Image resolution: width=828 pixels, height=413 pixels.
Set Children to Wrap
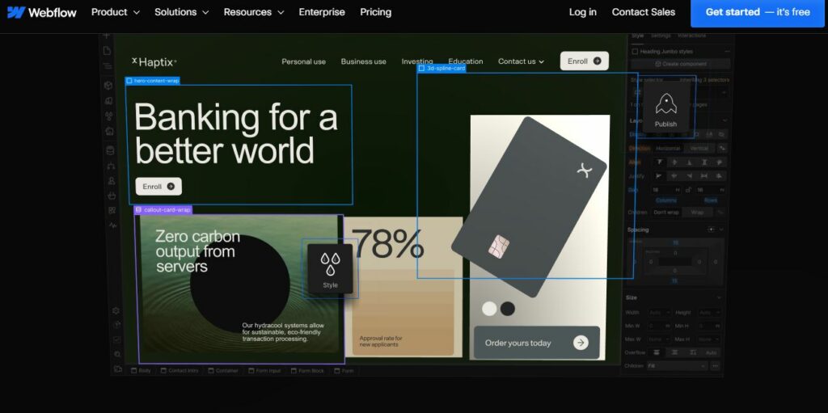pyautogui.click(x=696, y=213)
